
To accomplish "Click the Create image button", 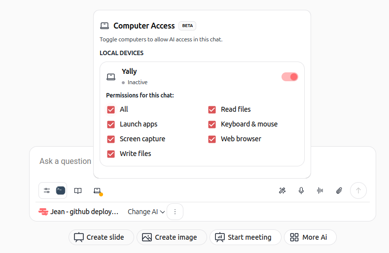I will [172, 237].
